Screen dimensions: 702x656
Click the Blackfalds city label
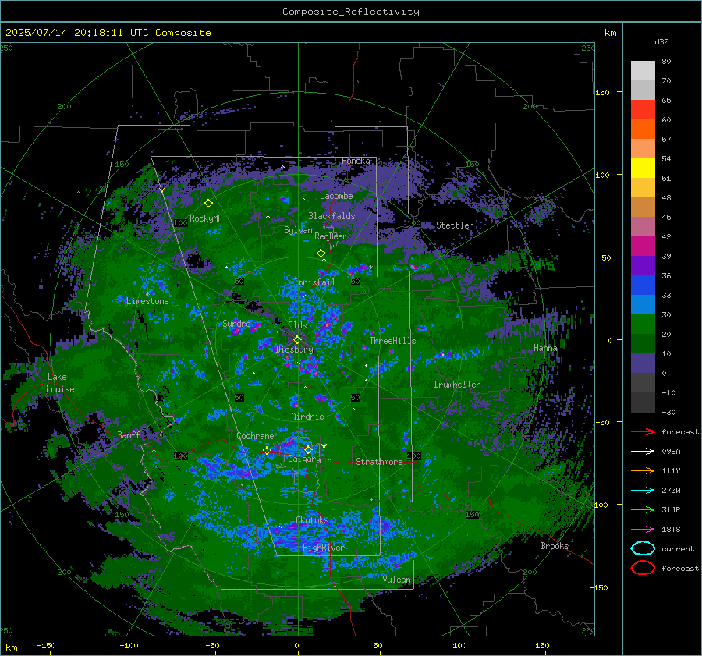(x=331, y=216)
